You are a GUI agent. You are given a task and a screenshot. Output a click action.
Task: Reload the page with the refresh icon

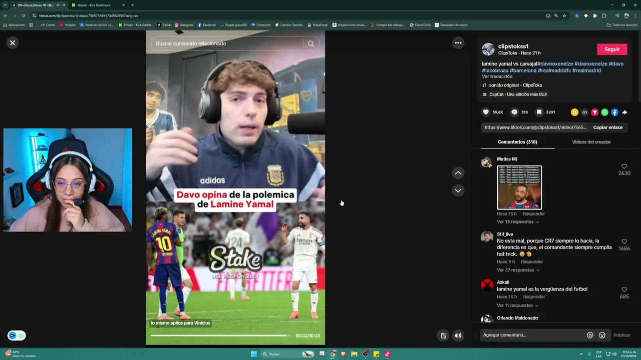pos(23,15)
